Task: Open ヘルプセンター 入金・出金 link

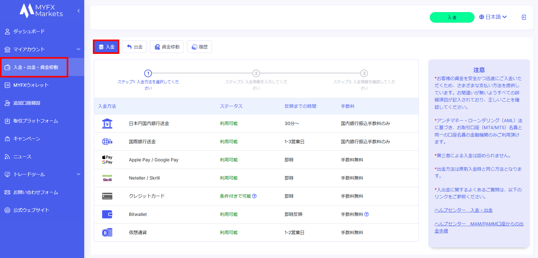Action: [x=463, y=210]
